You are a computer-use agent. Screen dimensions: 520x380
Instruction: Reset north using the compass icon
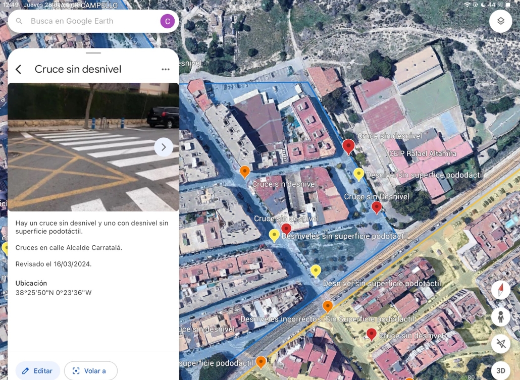coord(500,290)
